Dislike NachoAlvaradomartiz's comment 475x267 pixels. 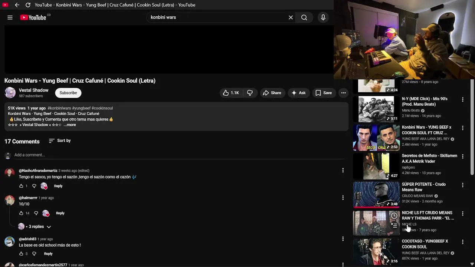(x=34, y=186)
